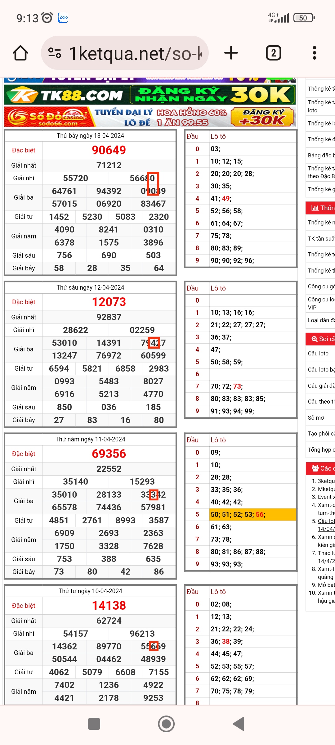Open the Bảng đặc biệt sidebar link
Screen dimensions: 335x745
pos(321,155)
